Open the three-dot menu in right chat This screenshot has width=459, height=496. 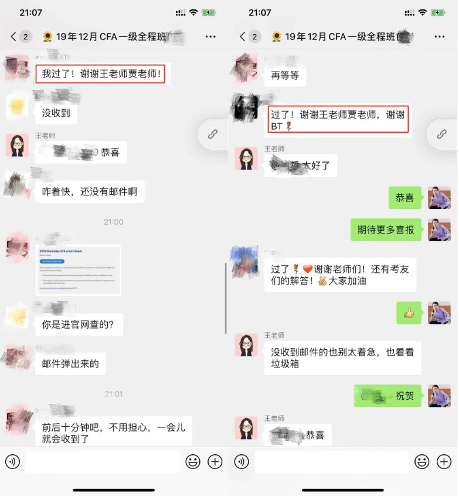click(440, 37)
